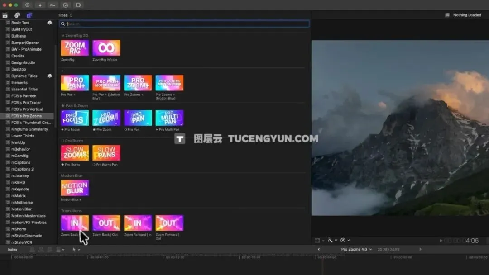Select the Pro Pan + [Motion Blur] thumbnail
This screenshot has width=489, height=275.
click(x=106, y=83)
